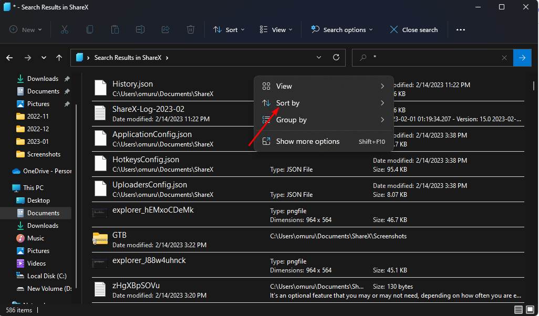539x316 pixels.
Task: Refresh the search results folder
Action: tap(336, 58)
